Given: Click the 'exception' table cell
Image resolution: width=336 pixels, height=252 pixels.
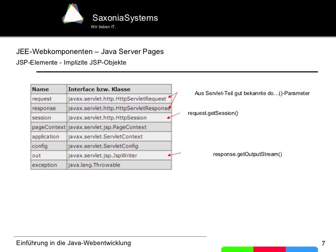Looking at the screenshot, I should pyautogui.click(x=49, y=165).
